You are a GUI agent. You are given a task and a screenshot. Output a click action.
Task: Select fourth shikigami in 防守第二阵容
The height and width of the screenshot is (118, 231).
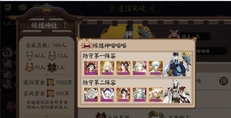click(x=139, y=95)
